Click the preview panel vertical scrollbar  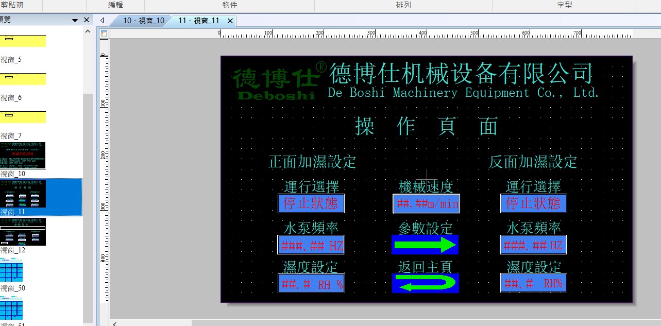point(88,206)
